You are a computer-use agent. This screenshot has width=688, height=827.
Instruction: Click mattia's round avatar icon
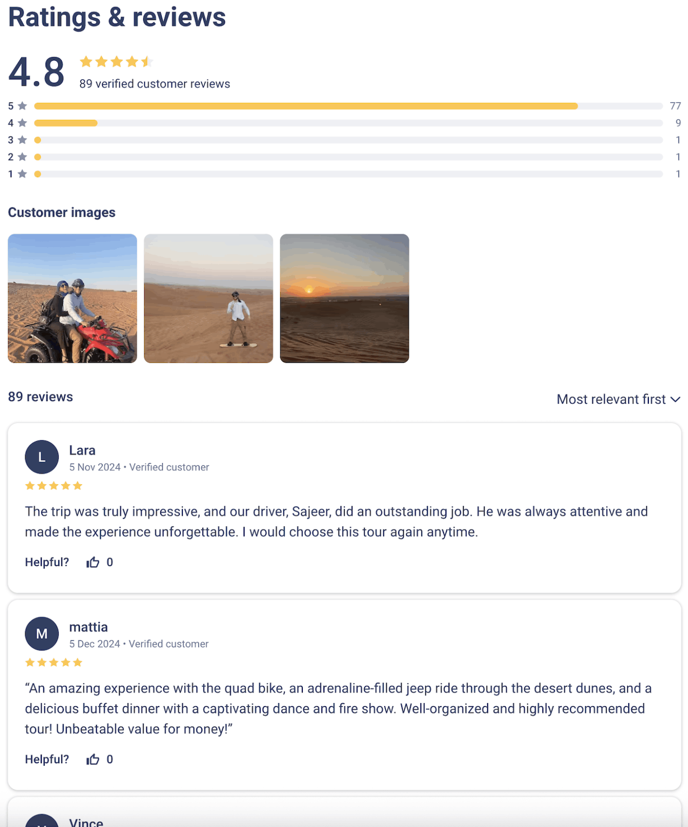42,634
